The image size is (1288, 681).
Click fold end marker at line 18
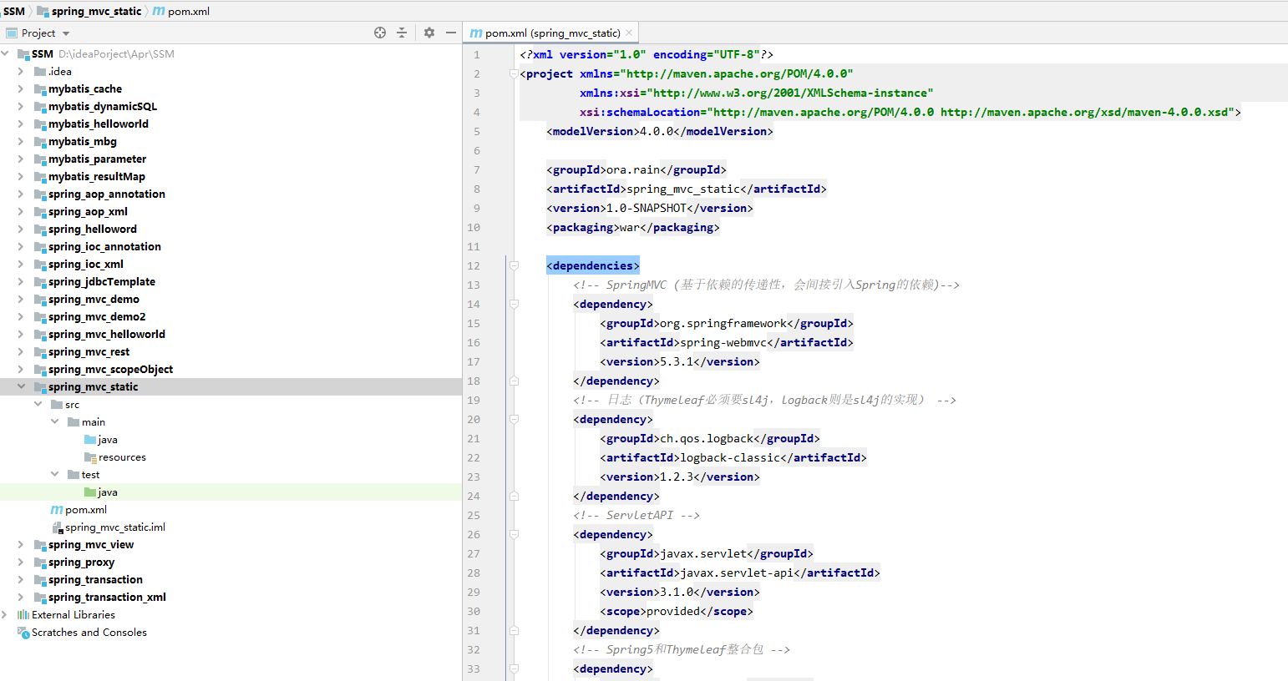click(514, 381)
